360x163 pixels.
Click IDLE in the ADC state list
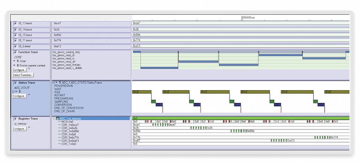click(x=57, y=92)
